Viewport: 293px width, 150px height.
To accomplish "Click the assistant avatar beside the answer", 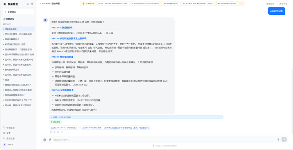I will 45,20.
